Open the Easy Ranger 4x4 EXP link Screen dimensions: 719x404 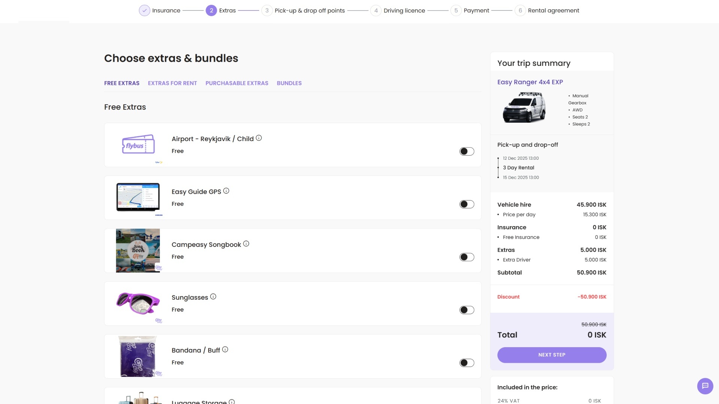pyautogui.click(x=530, y=82)
